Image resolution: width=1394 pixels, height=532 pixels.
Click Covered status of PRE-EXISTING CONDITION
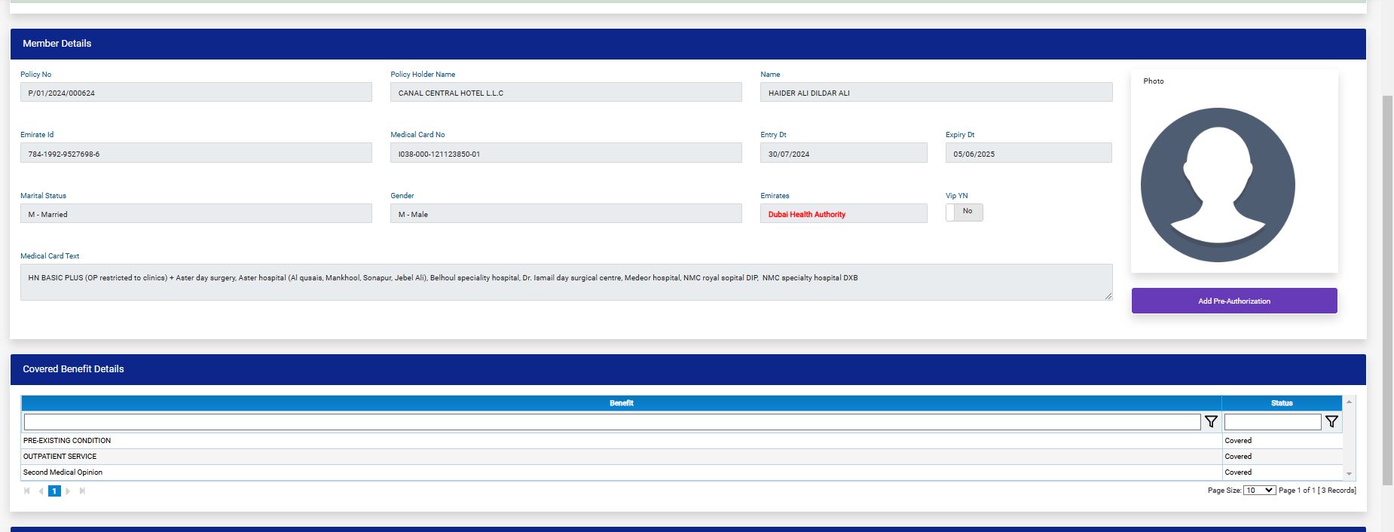(1238, 441)
